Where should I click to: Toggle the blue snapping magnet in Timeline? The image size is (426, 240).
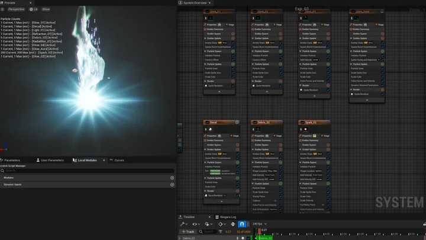241,224
